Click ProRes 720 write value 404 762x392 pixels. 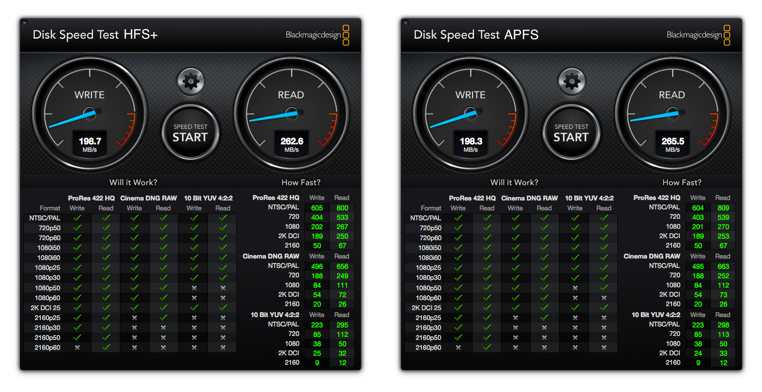[x=317, y=217]
